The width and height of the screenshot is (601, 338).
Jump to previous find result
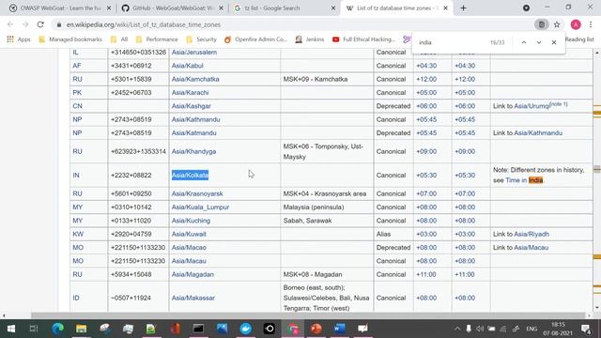(x=524, y=42)
